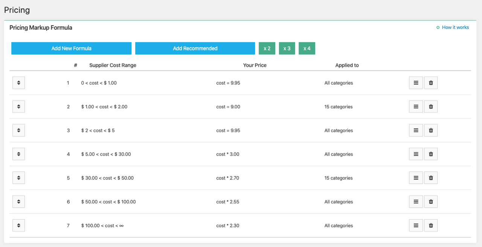Screen dimensions: 482x247
Task: Click reorder arrows for row 1
Action: click(x=18, y=83)
